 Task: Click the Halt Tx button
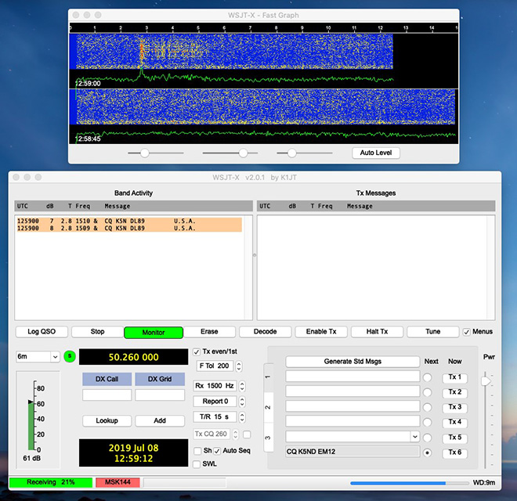click(377, 332)
